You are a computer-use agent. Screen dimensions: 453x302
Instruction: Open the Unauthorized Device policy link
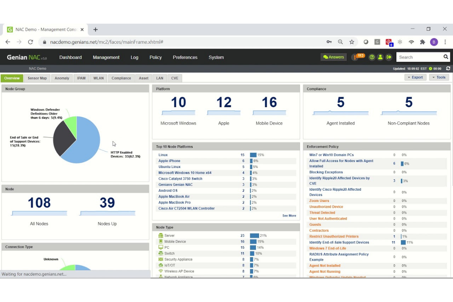326,207
